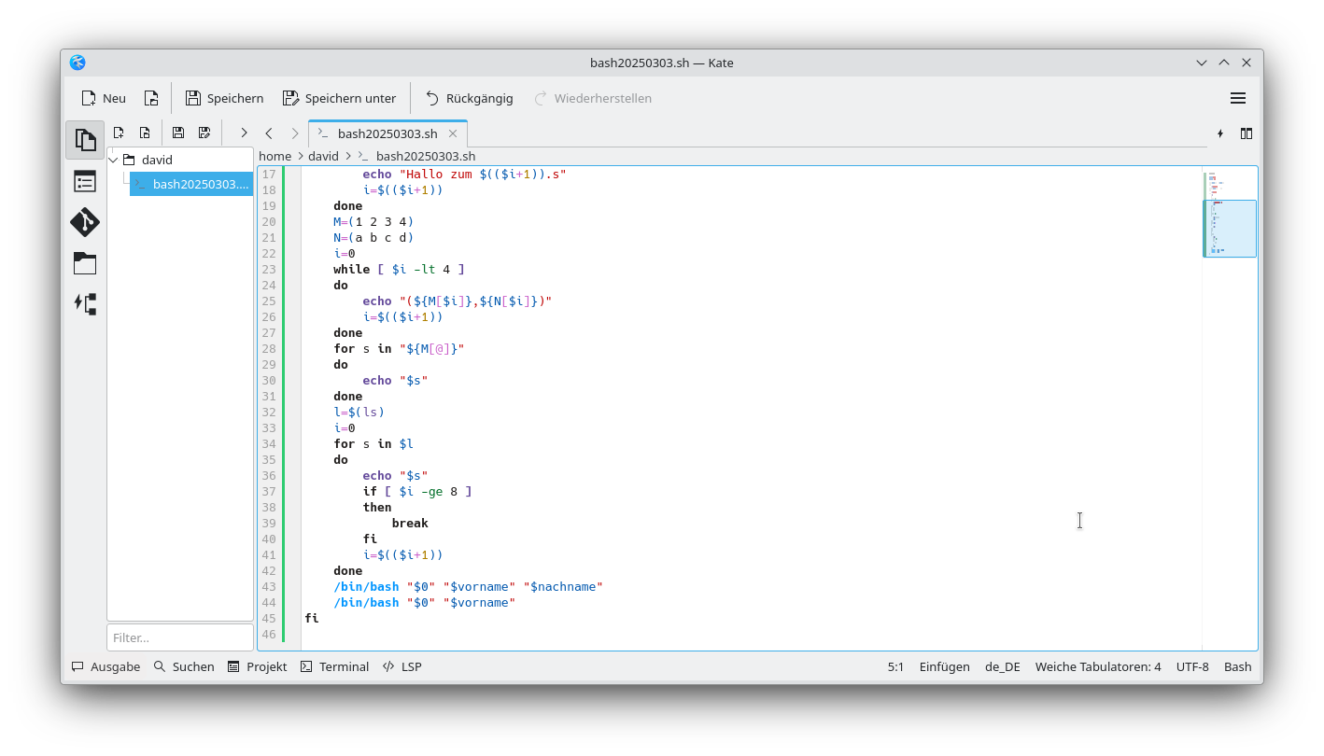Open quick actions via the lightning icon
Viewport: 1324px width, 756px height.
1220,133
